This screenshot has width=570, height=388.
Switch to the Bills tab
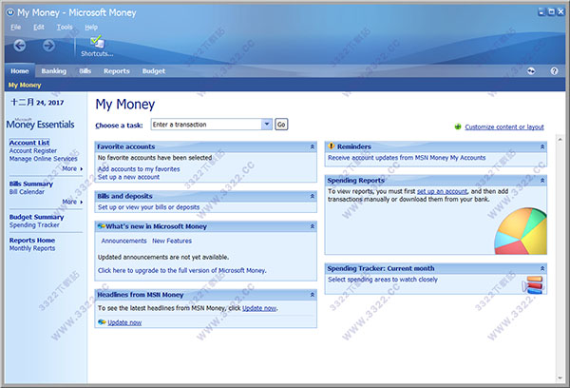(x=85, y=71)
